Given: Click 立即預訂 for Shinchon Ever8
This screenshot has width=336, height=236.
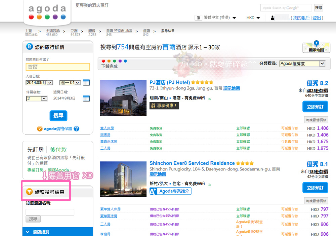Looking at the screenshot, I should [x=315, y=188].
